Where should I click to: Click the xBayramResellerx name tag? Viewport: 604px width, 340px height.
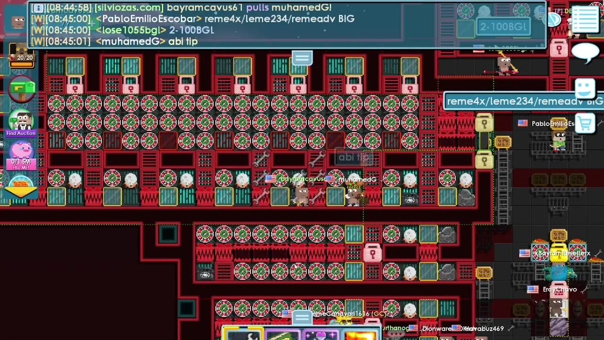(x=562, y=254)
